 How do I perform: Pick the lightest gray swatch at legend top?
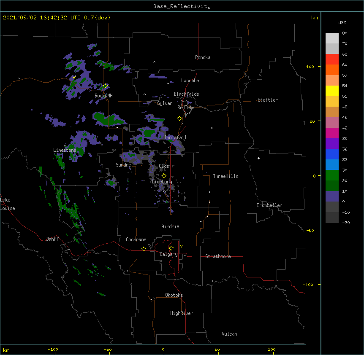coord(332,38)
